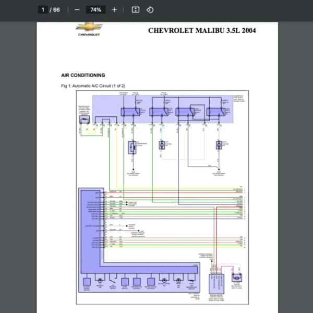The width and height of the screenshot is (313, 313).
Task: Click the total page count 66
Action: (57, 10)
